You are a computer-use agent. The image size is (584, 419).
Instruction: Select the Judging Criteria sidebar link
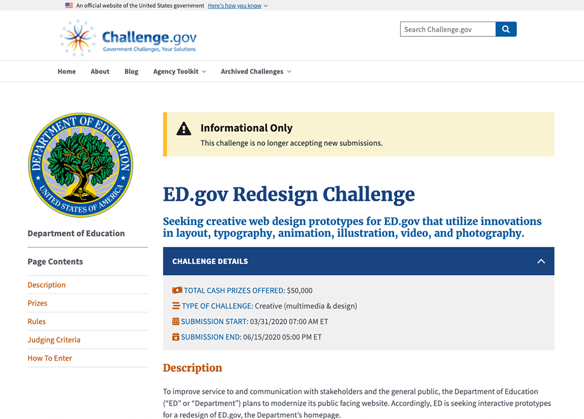point(54,340)
